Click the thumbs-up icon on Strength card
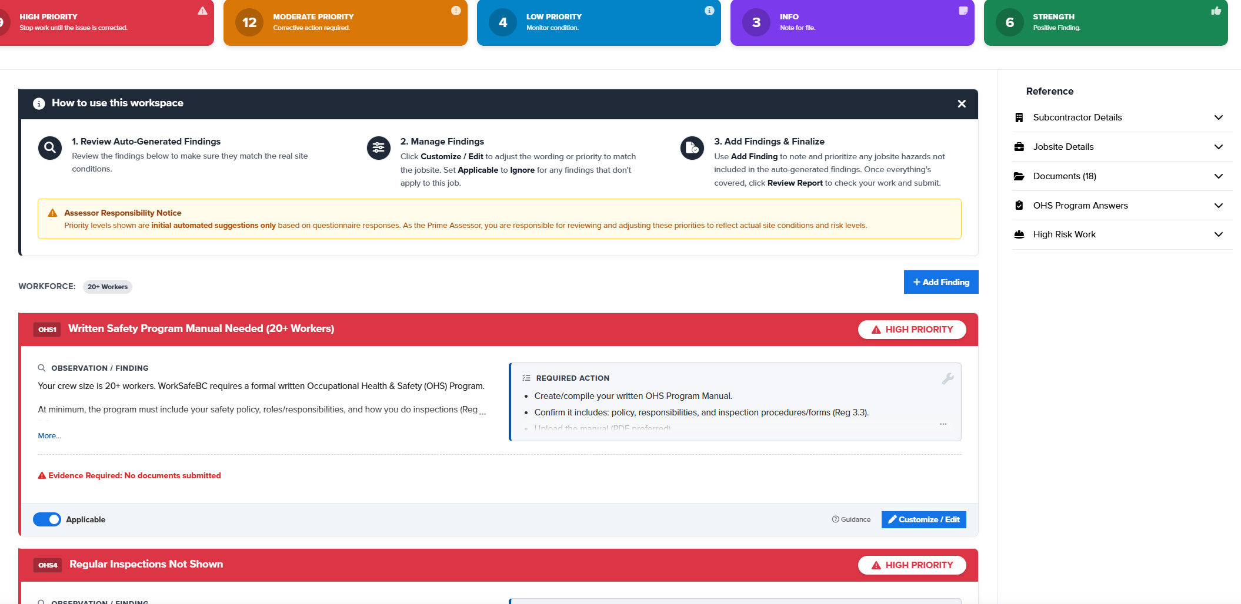Screen dimensions: 1241x604 pyautogui.click(x=1216, y=11)
